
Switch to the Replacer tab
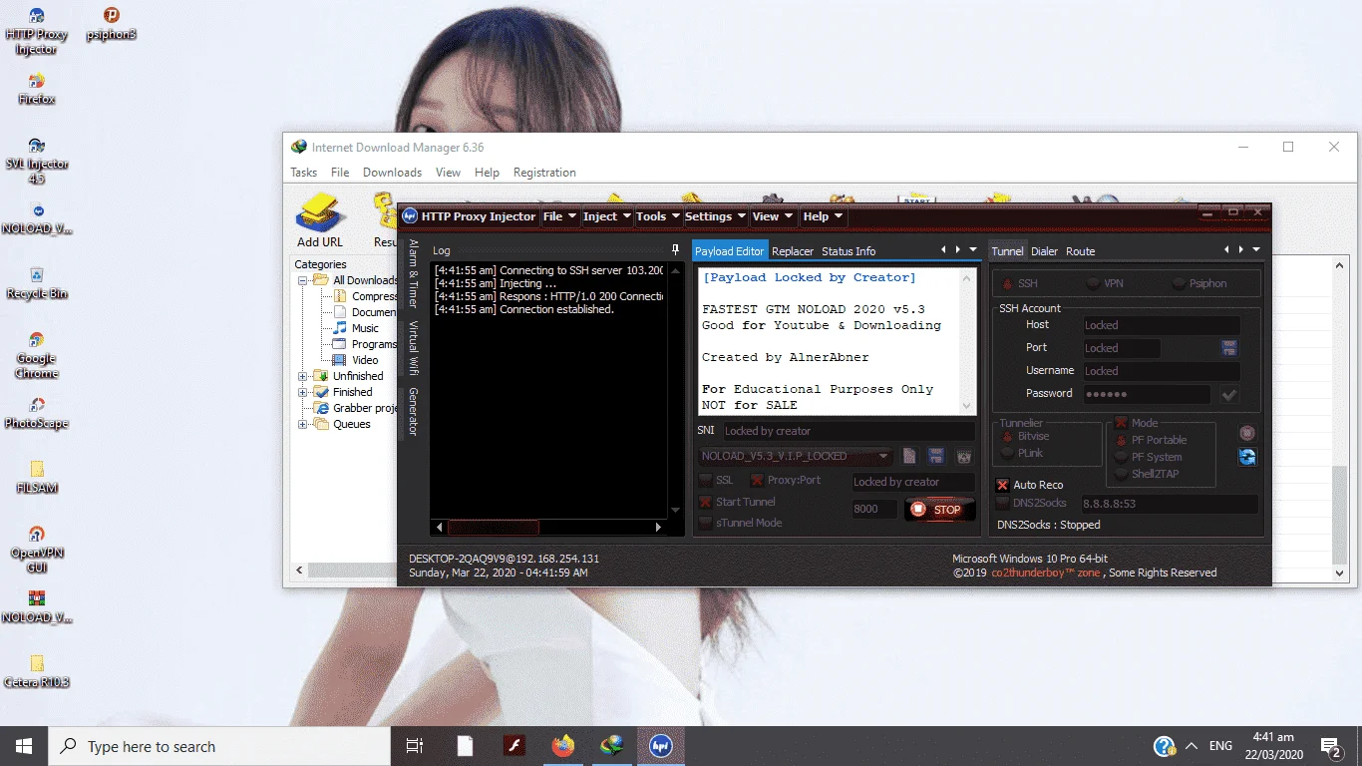(x=793, y=251)
